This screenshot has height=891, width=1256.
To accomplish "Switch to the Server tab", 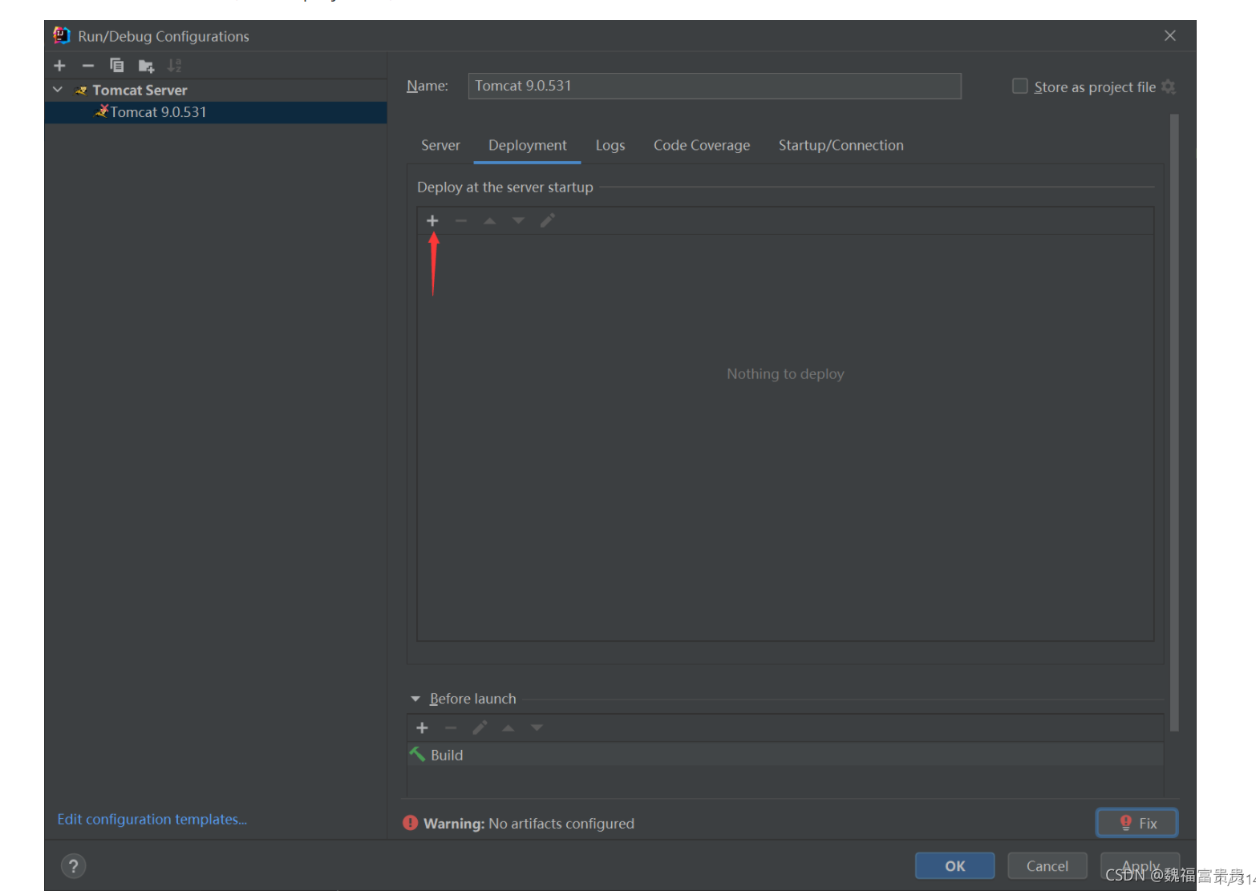I will (x=440, y=145).
